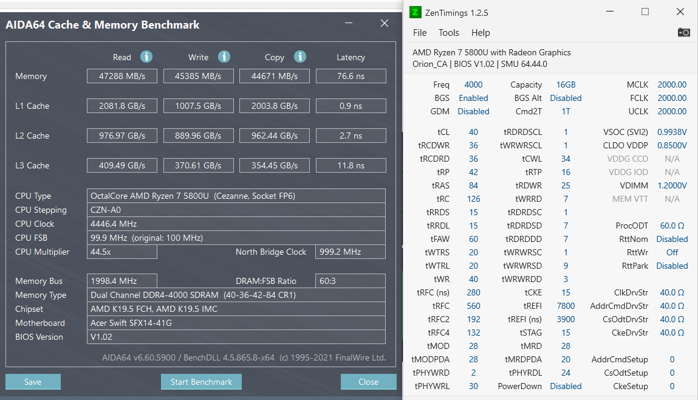Select L1 Cache Write 1007.5 GB/s field
The image size is (698, 400).
pos(199,106)
